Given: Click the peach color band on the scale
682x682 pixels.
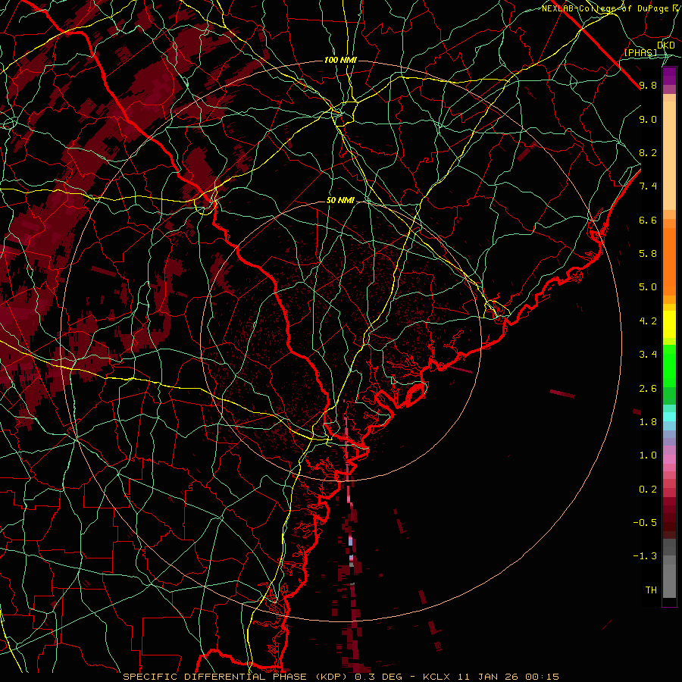Looking at the screenshot, I should 669,155.
